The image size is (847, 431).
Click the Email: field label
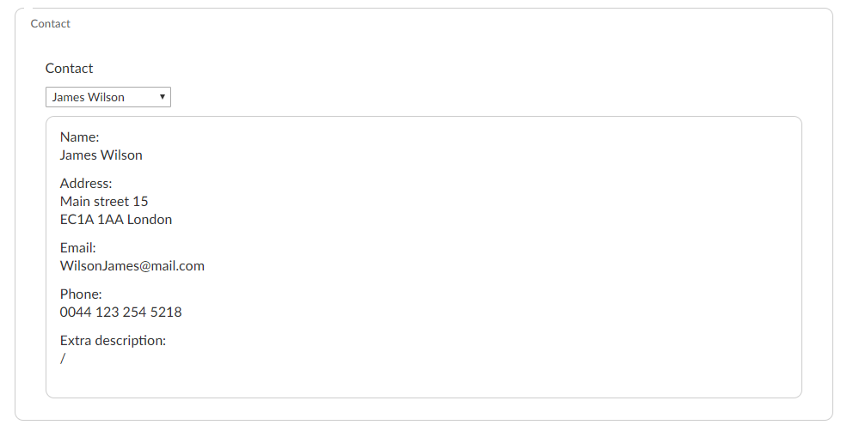[x=77, y=248]
